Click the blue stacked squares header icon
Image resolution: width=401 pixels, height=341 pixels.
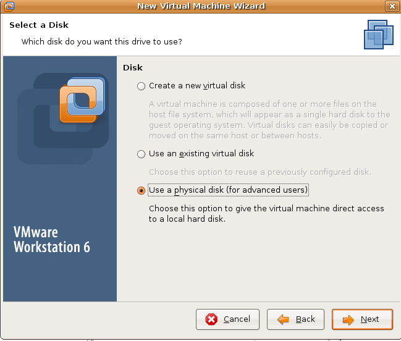(379, 35)
